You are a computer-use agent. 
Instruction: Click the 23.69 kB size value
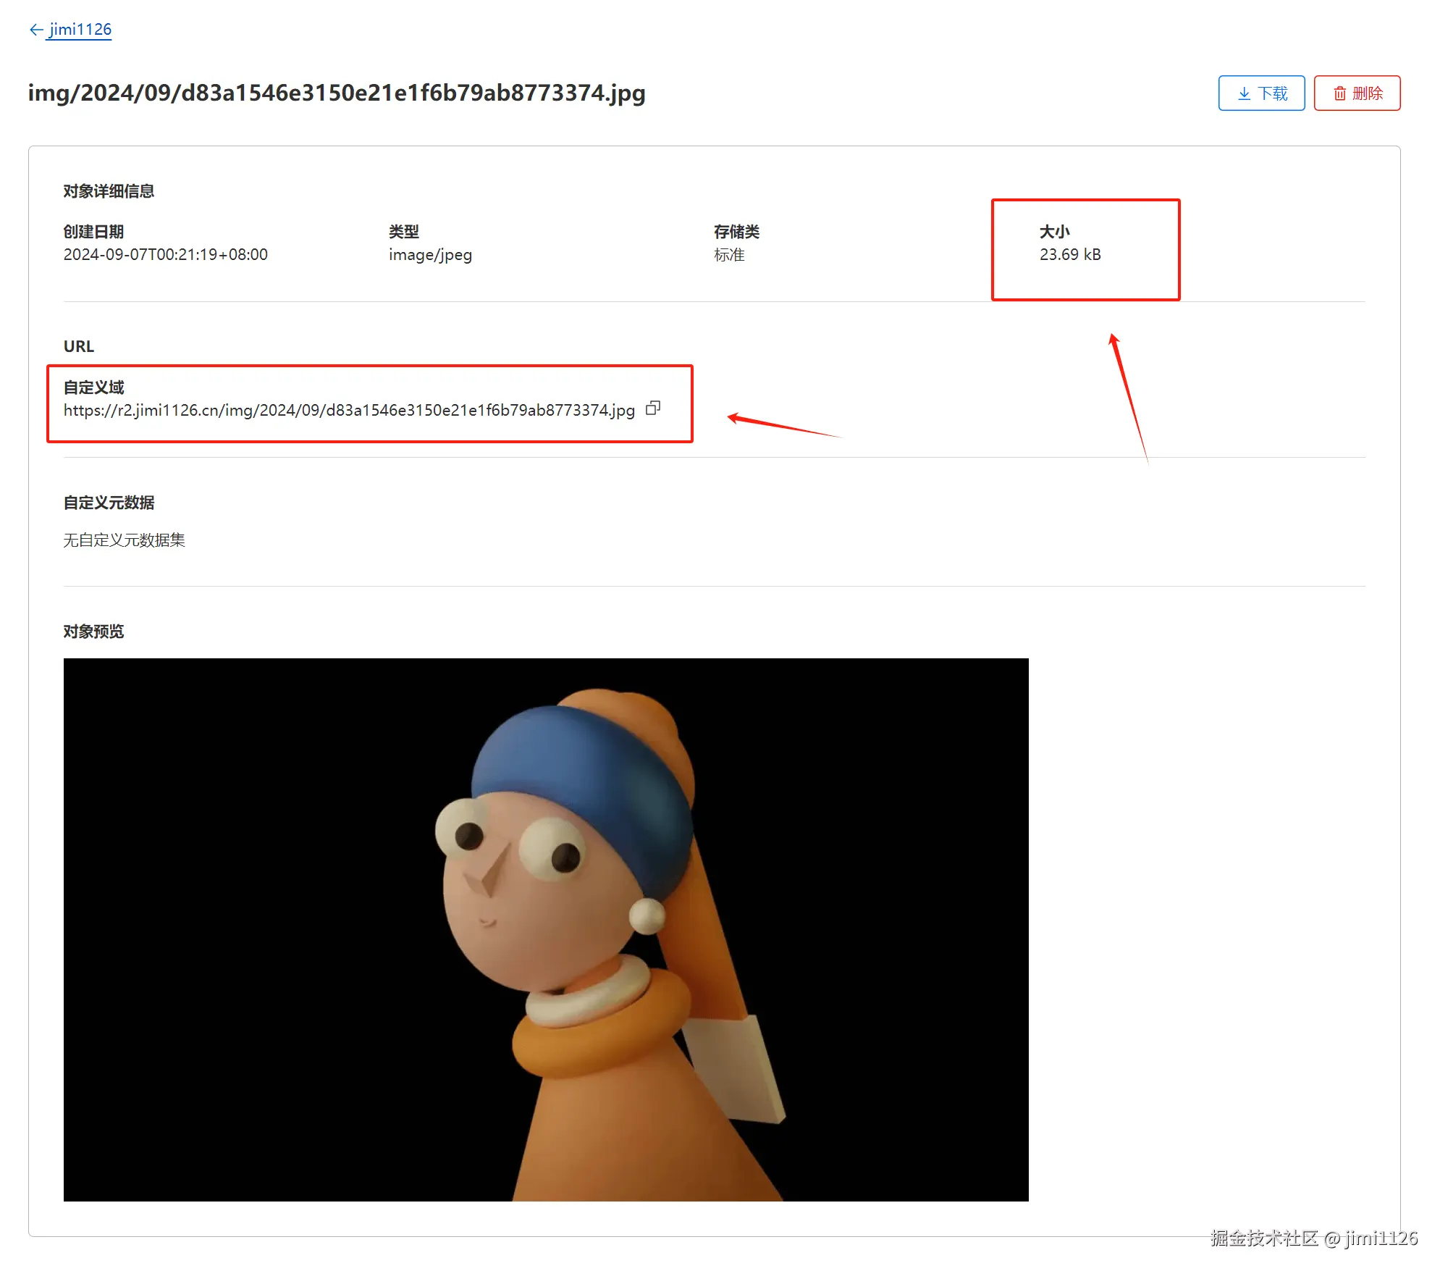(x=1070, y=255)
